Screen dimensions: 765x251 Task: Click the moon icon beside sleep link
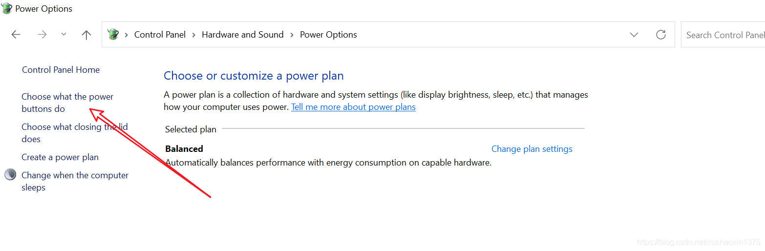[x=11, y=175]
